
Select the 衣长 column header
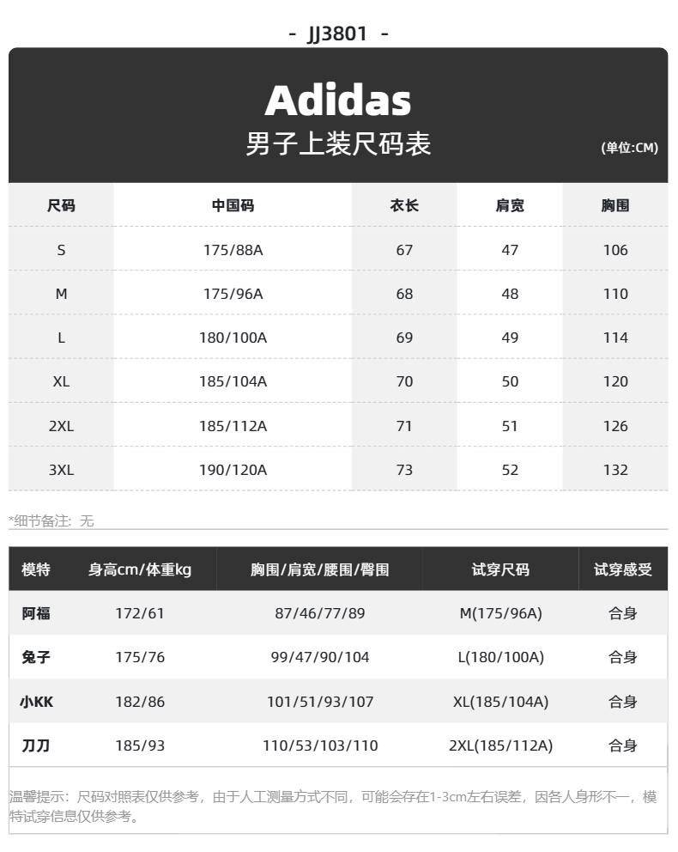point(404,206)
